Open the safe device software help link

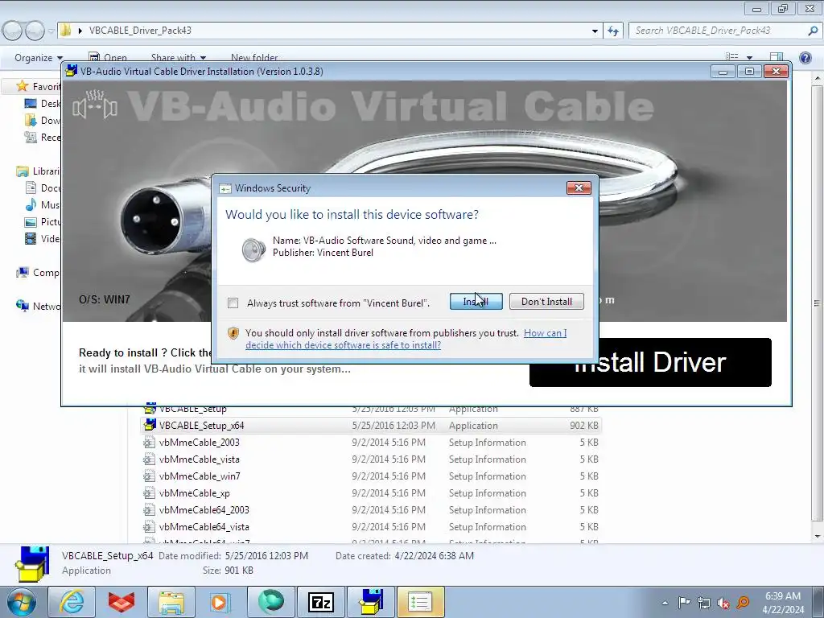click(406, 339)
